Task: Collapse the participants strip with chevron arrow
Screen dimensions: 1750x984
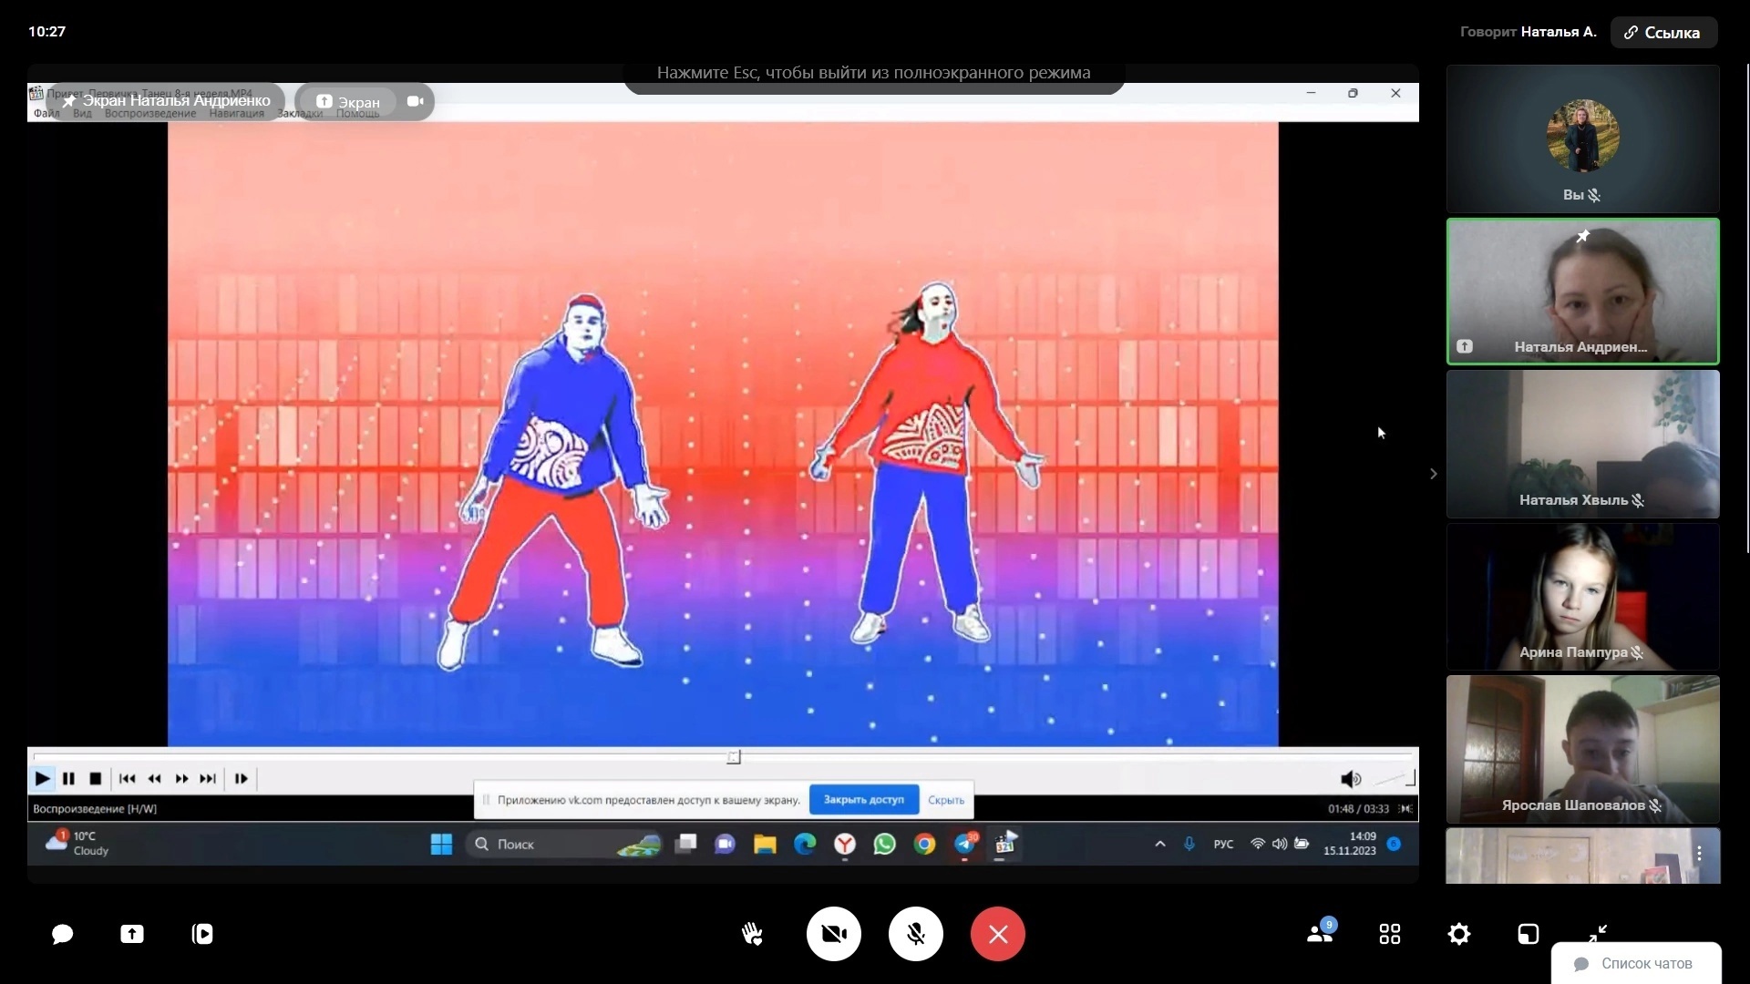Action: pos(1433,474)
